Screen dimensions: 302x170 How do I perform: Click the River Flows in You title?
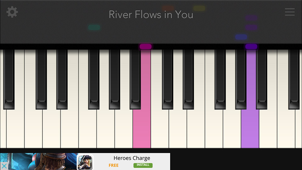pos(151,15)
